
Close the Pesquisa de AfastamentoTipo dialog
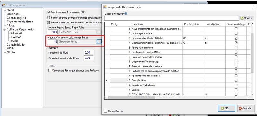pyautogui.click(x=253, y=7)
